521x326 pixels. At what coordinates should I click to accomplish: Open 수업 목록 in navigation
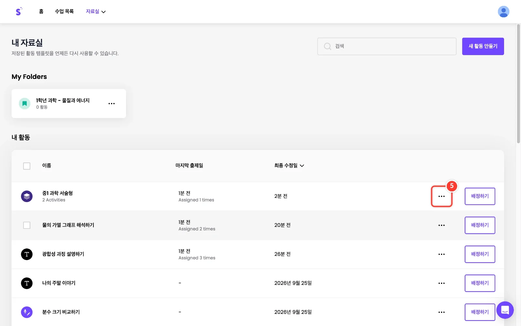click(x=64, y=11)
